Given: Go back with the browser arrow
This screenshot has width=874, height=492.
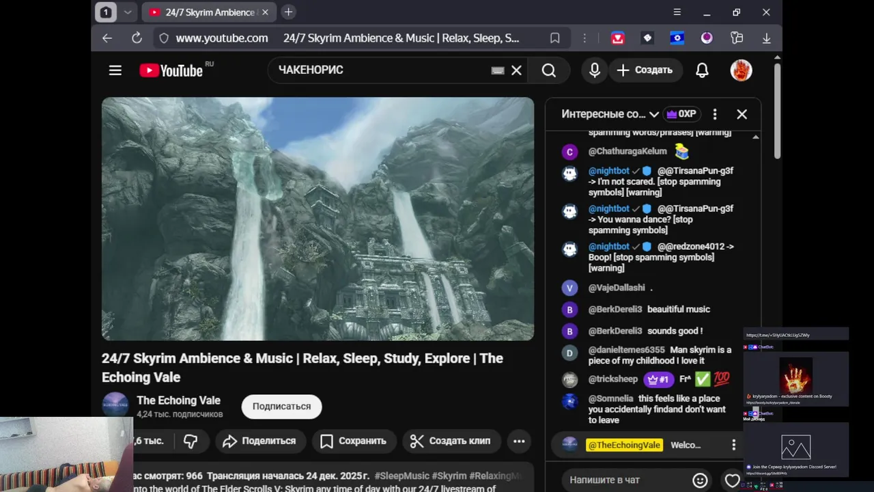Looking at the screenshot, I should click(107, 38).
